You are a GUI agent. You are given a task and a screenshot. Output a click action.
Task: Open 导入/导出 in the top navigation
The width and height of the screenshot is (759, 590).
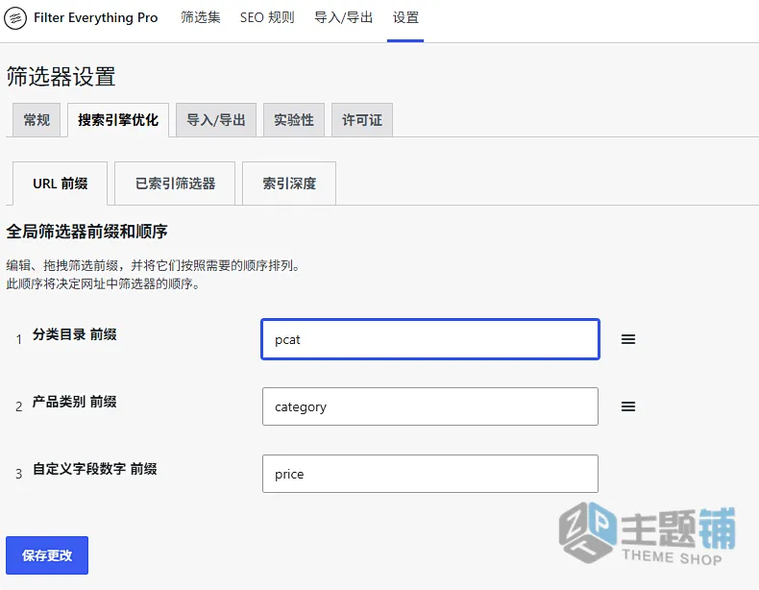click(x=343, y=18)
